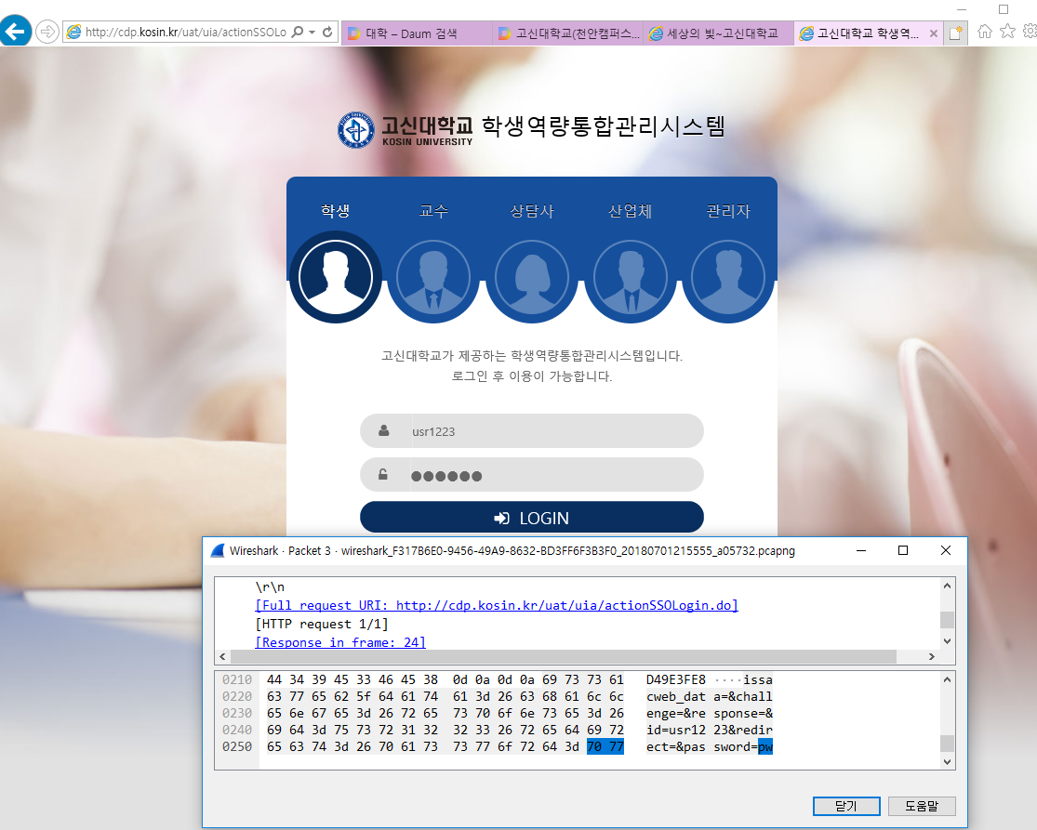Switch to the 대학 – Daum 검색 tab
This screenshot has height=830, width=1037.
pos(417,33)
